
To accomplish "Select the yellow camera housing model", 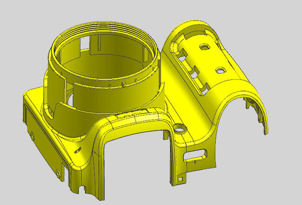I will tap(146, 110).
